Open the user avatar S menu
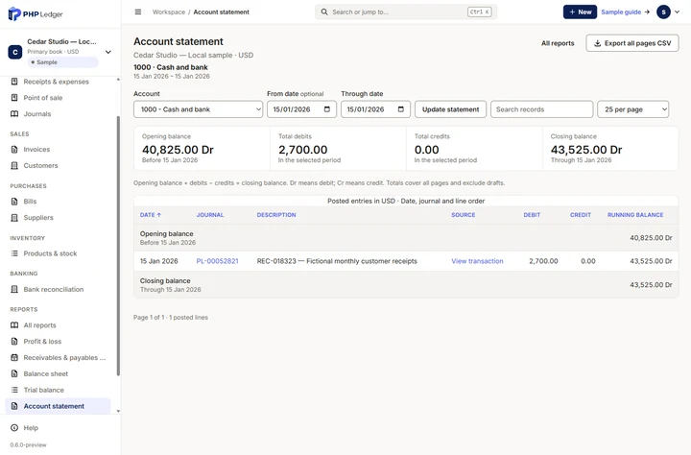Image resolution: width=691 pixels, height=455 pixels. point(663,12)
